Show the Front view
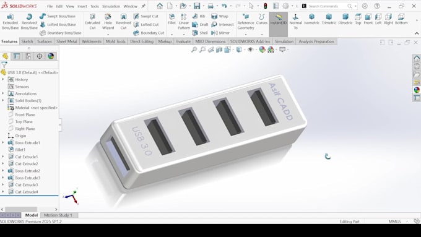Screen dimensions: 421x237 click(368, 19)
